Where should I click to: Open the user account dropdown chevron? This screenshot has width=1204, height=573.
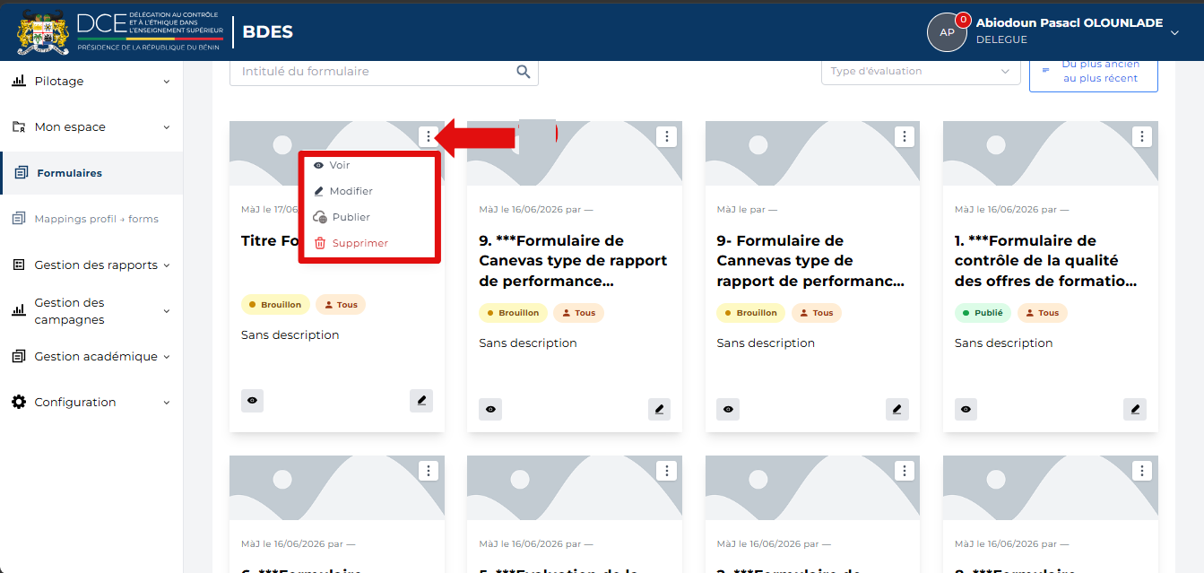pos(1175,32)
